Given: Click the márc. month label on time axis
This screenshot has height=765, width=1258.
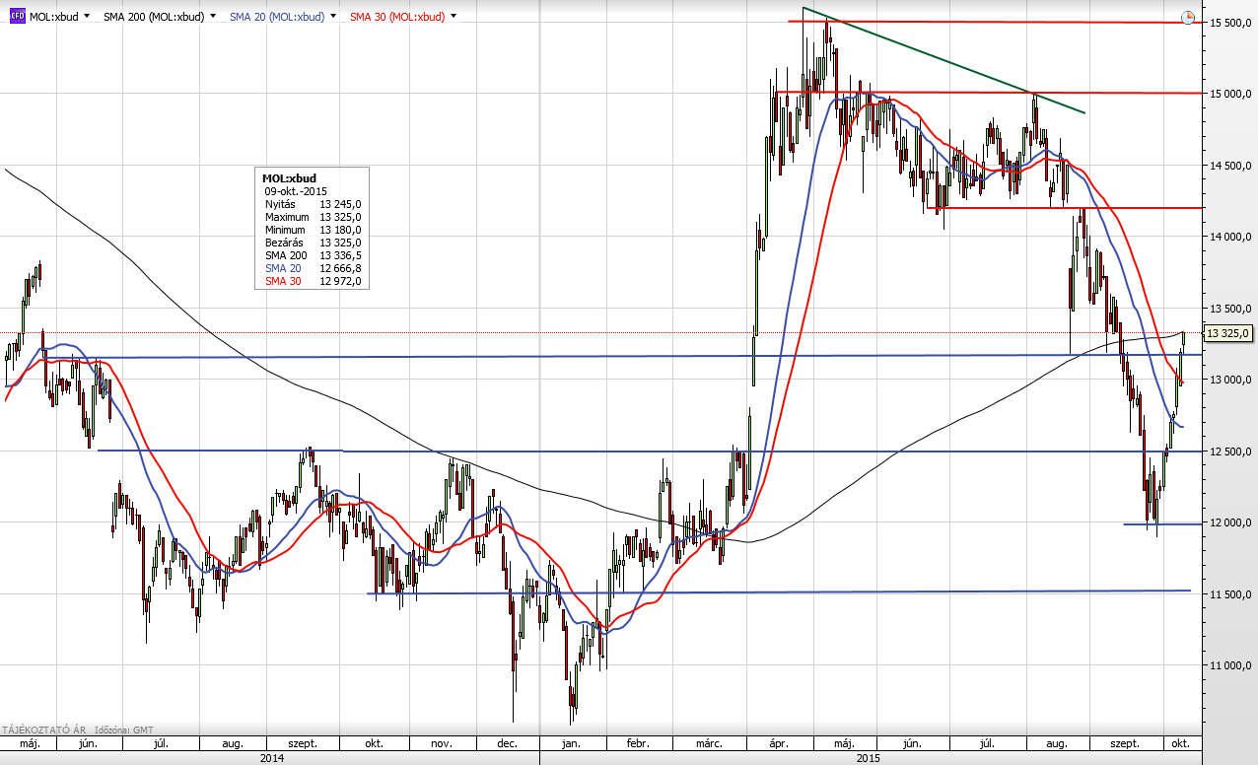Looking at the screenshot, I should (707, 743).
